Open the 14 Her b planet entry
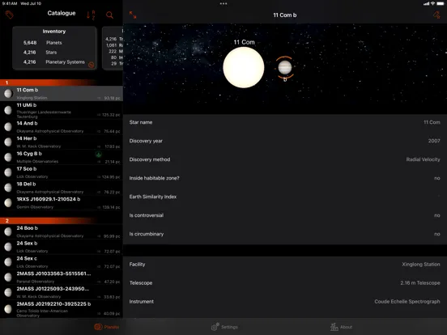Image resolution: width=447 pixels, height=335 pixels. click(x=62, y=142)
